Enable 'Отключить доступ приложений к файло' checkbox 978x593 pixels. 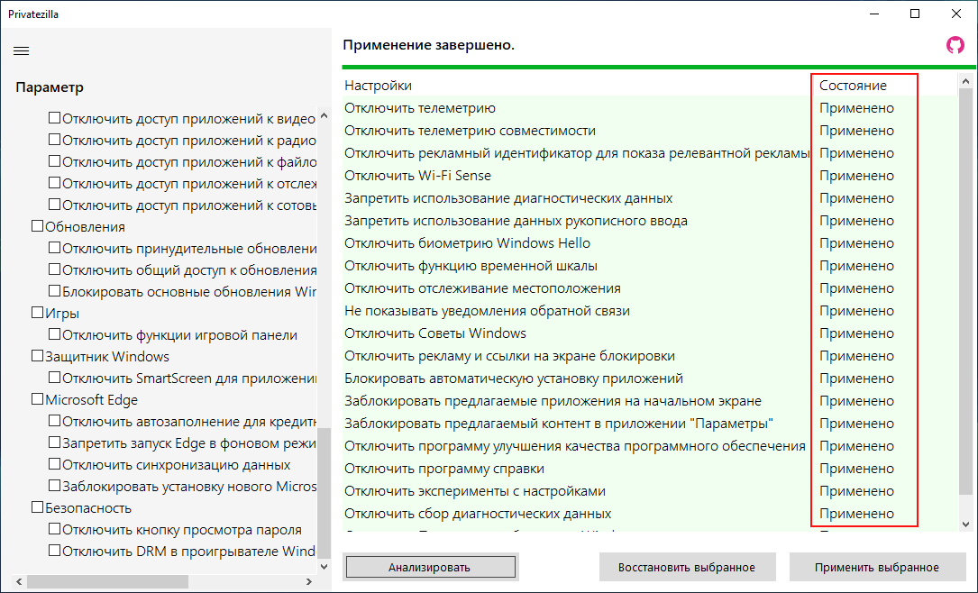click(x=55, y=161)
